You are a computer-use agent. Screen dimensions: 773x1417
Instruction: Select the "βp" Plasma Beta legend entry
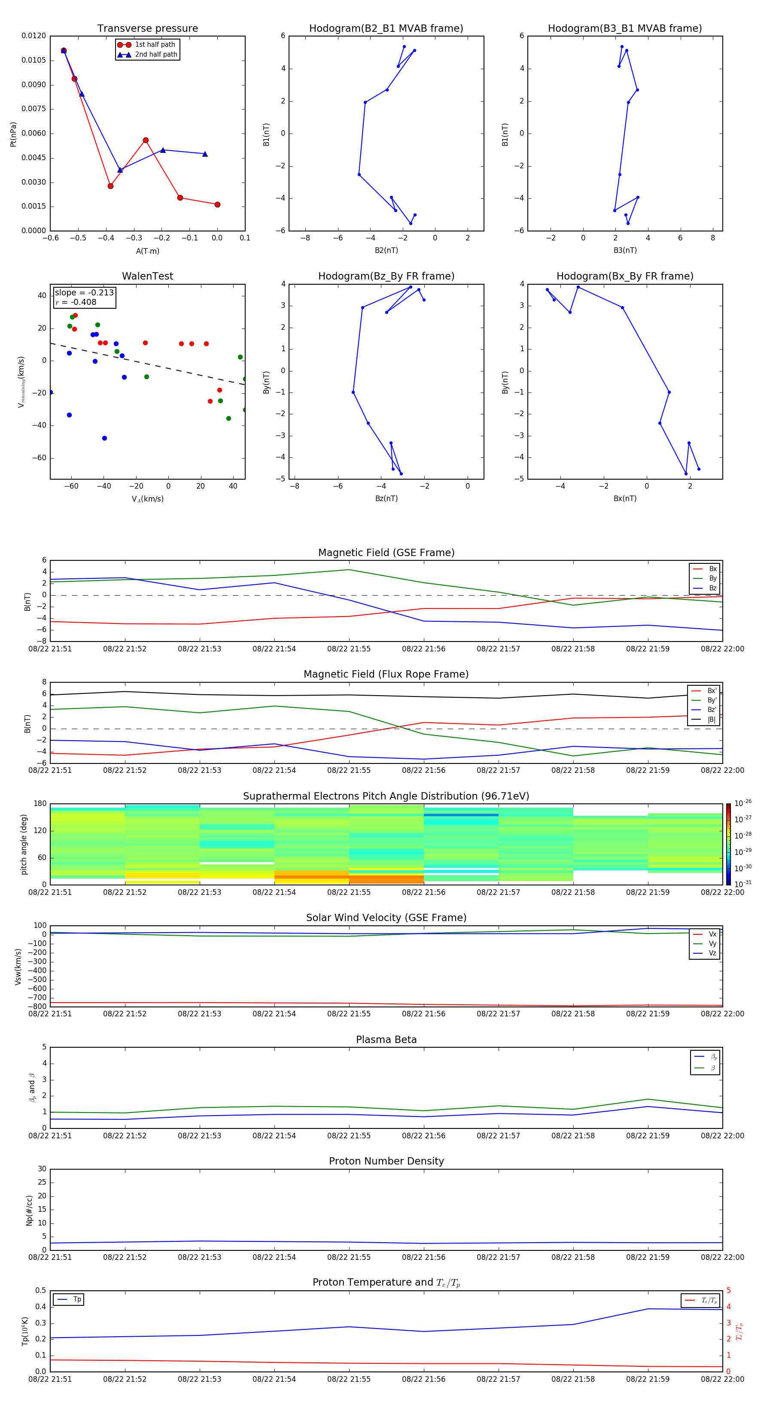point(705,1057)
